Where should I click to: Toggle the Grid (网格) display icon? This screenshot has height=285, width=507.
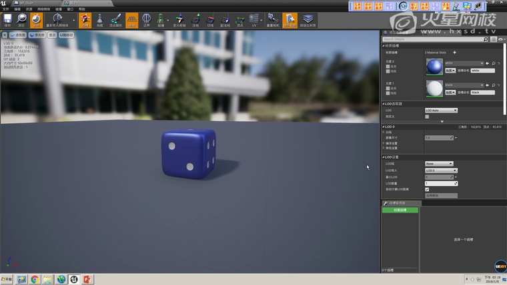tap(132, 20)
